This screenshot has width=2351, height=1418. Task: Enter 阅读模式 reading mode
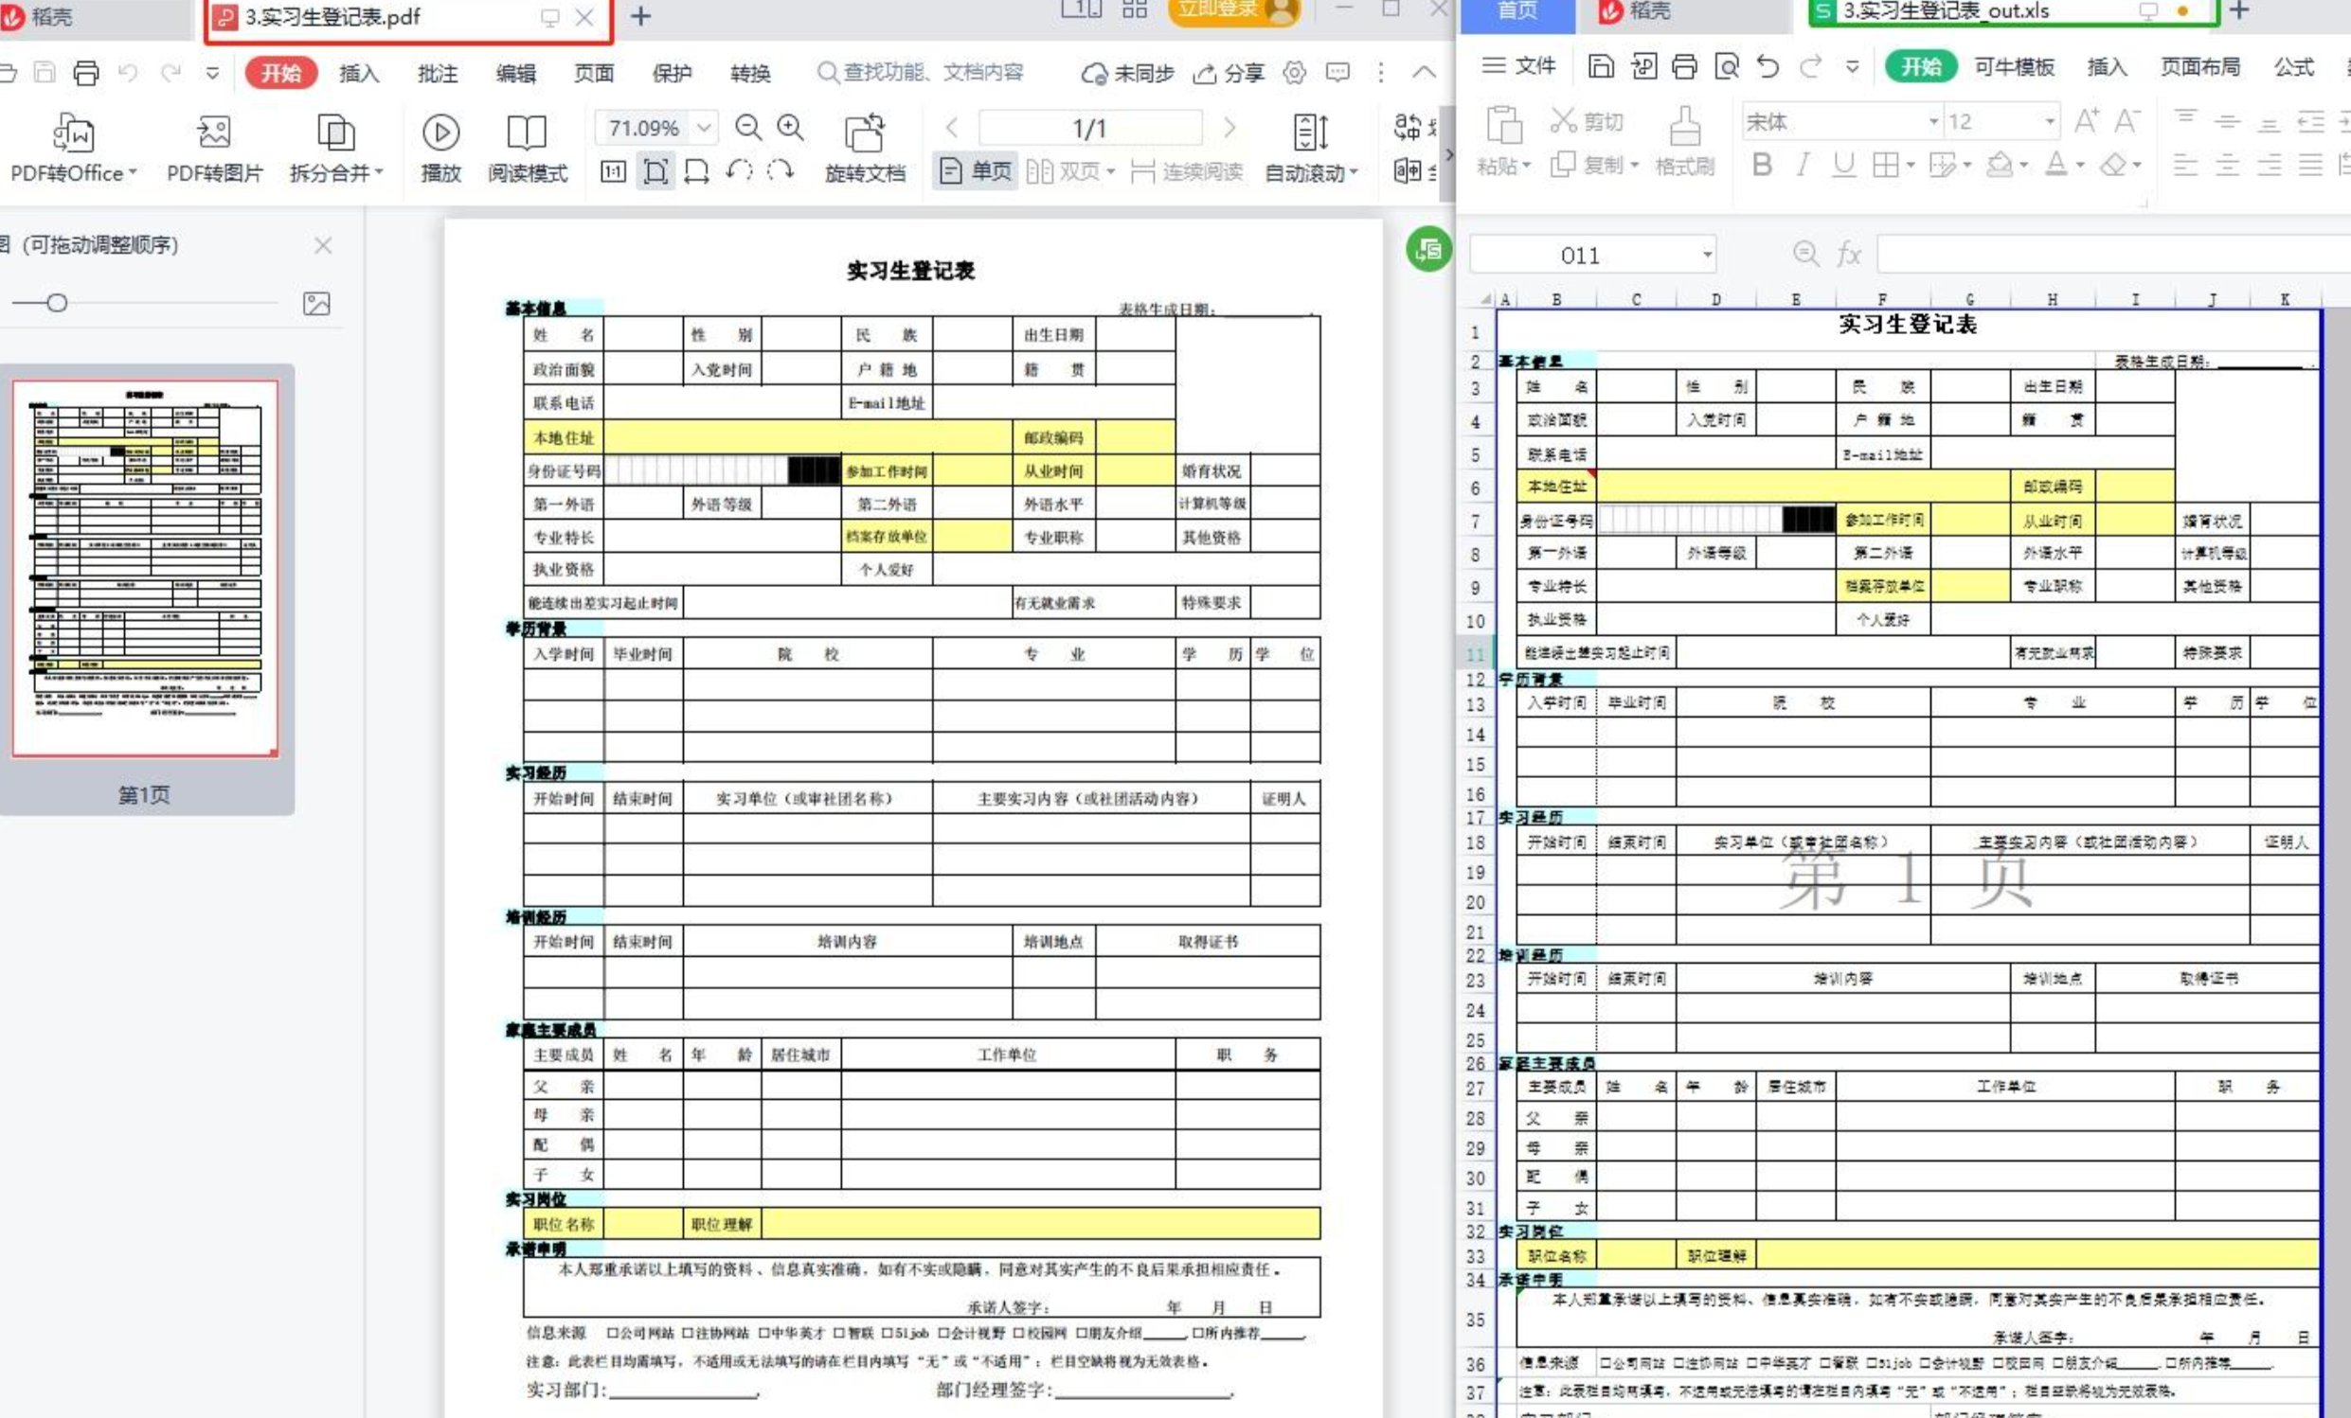527,133
